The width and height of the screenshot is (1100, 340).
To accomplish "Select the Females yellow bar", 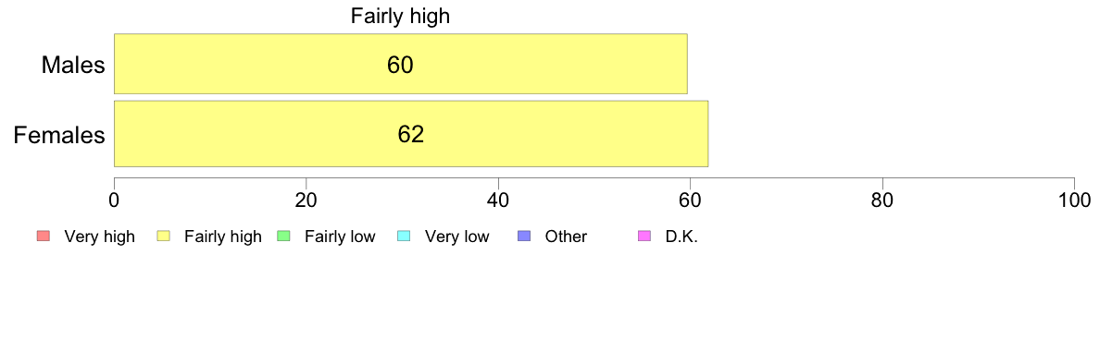I will tap(411, 134).
